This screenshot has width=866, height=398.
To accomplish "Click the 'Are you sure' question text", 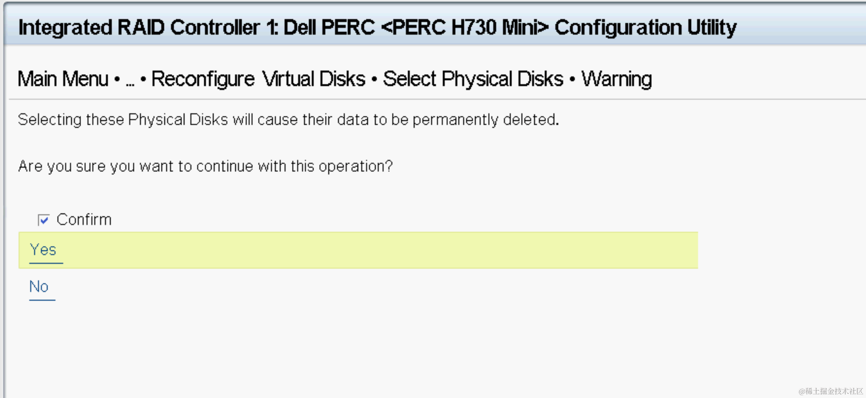I will 205,166.
